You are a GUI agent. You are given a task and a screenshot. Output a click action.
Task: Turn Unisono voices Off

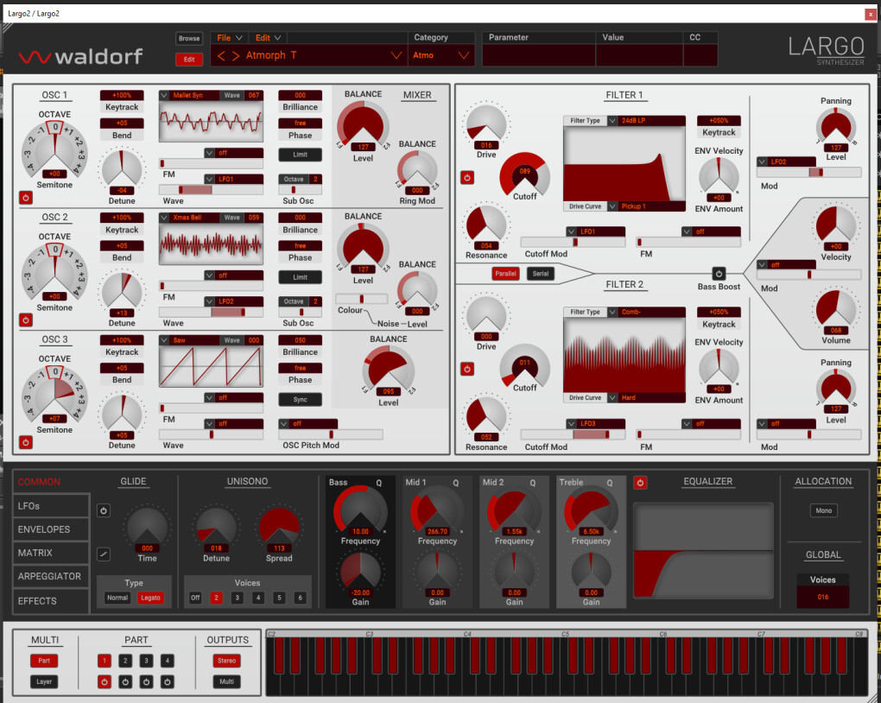point(195,598)
